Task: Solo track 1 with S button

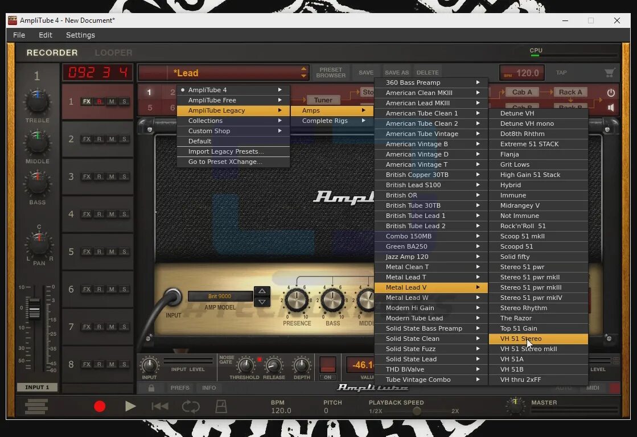Action: point(124,101)
